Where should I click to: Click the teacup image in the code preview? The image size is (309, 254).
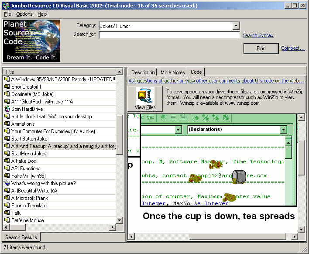(239, 177)
